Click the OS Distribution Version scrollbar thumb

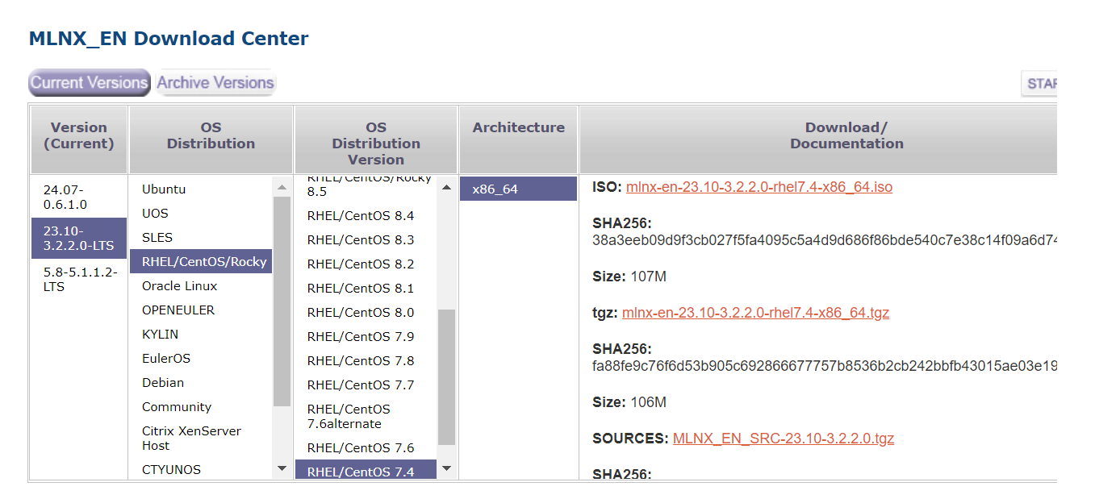tap(447, 377)
